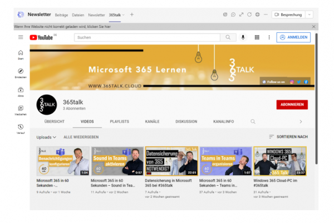Open Datensicherung von 365 video thumbnail
Screen dimensions: 334x223
171,161
